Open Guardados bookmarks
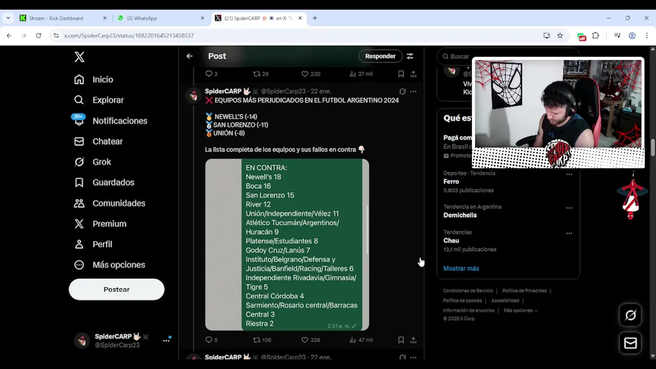This screenshot has height=369, width=656. pyautogui.click(x=104, y=182)
